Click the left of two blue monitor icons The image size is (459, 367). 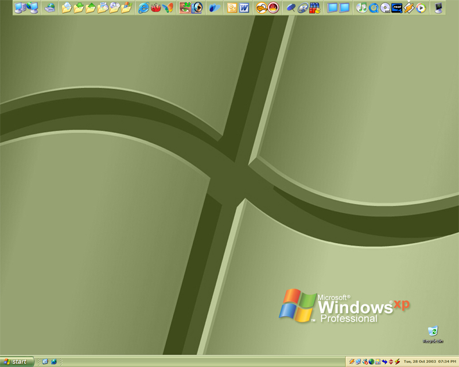pyautogui.click(x=332, y=7)
